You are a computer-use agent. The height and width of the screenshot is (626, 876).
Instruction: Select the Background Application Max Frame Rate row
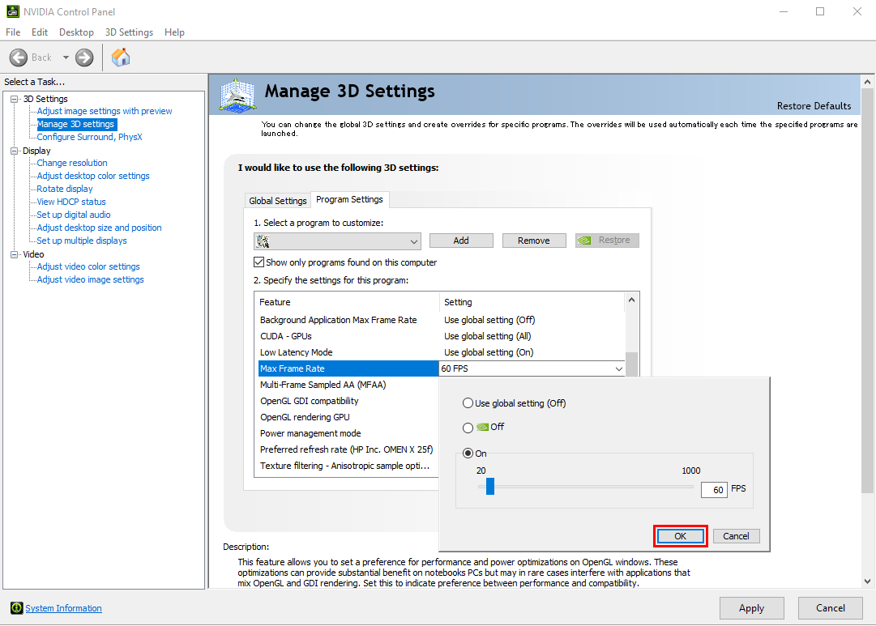[x=442, y=320]
